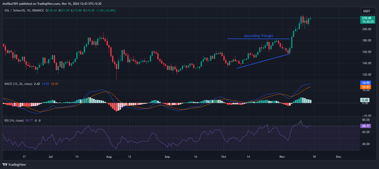
Task: Click the RSI (14, close) indicator title
Action: click(14, 121)
